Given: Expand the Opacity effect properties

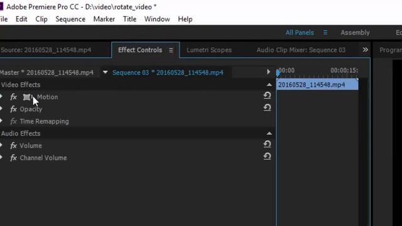Looking at the screenshot, I should pos(1,109).
